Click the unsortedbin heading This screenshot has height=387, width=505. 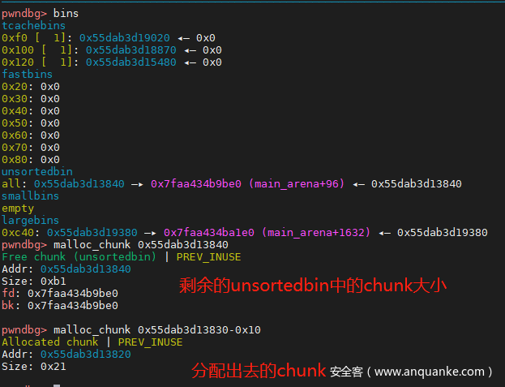click(36, 172)
